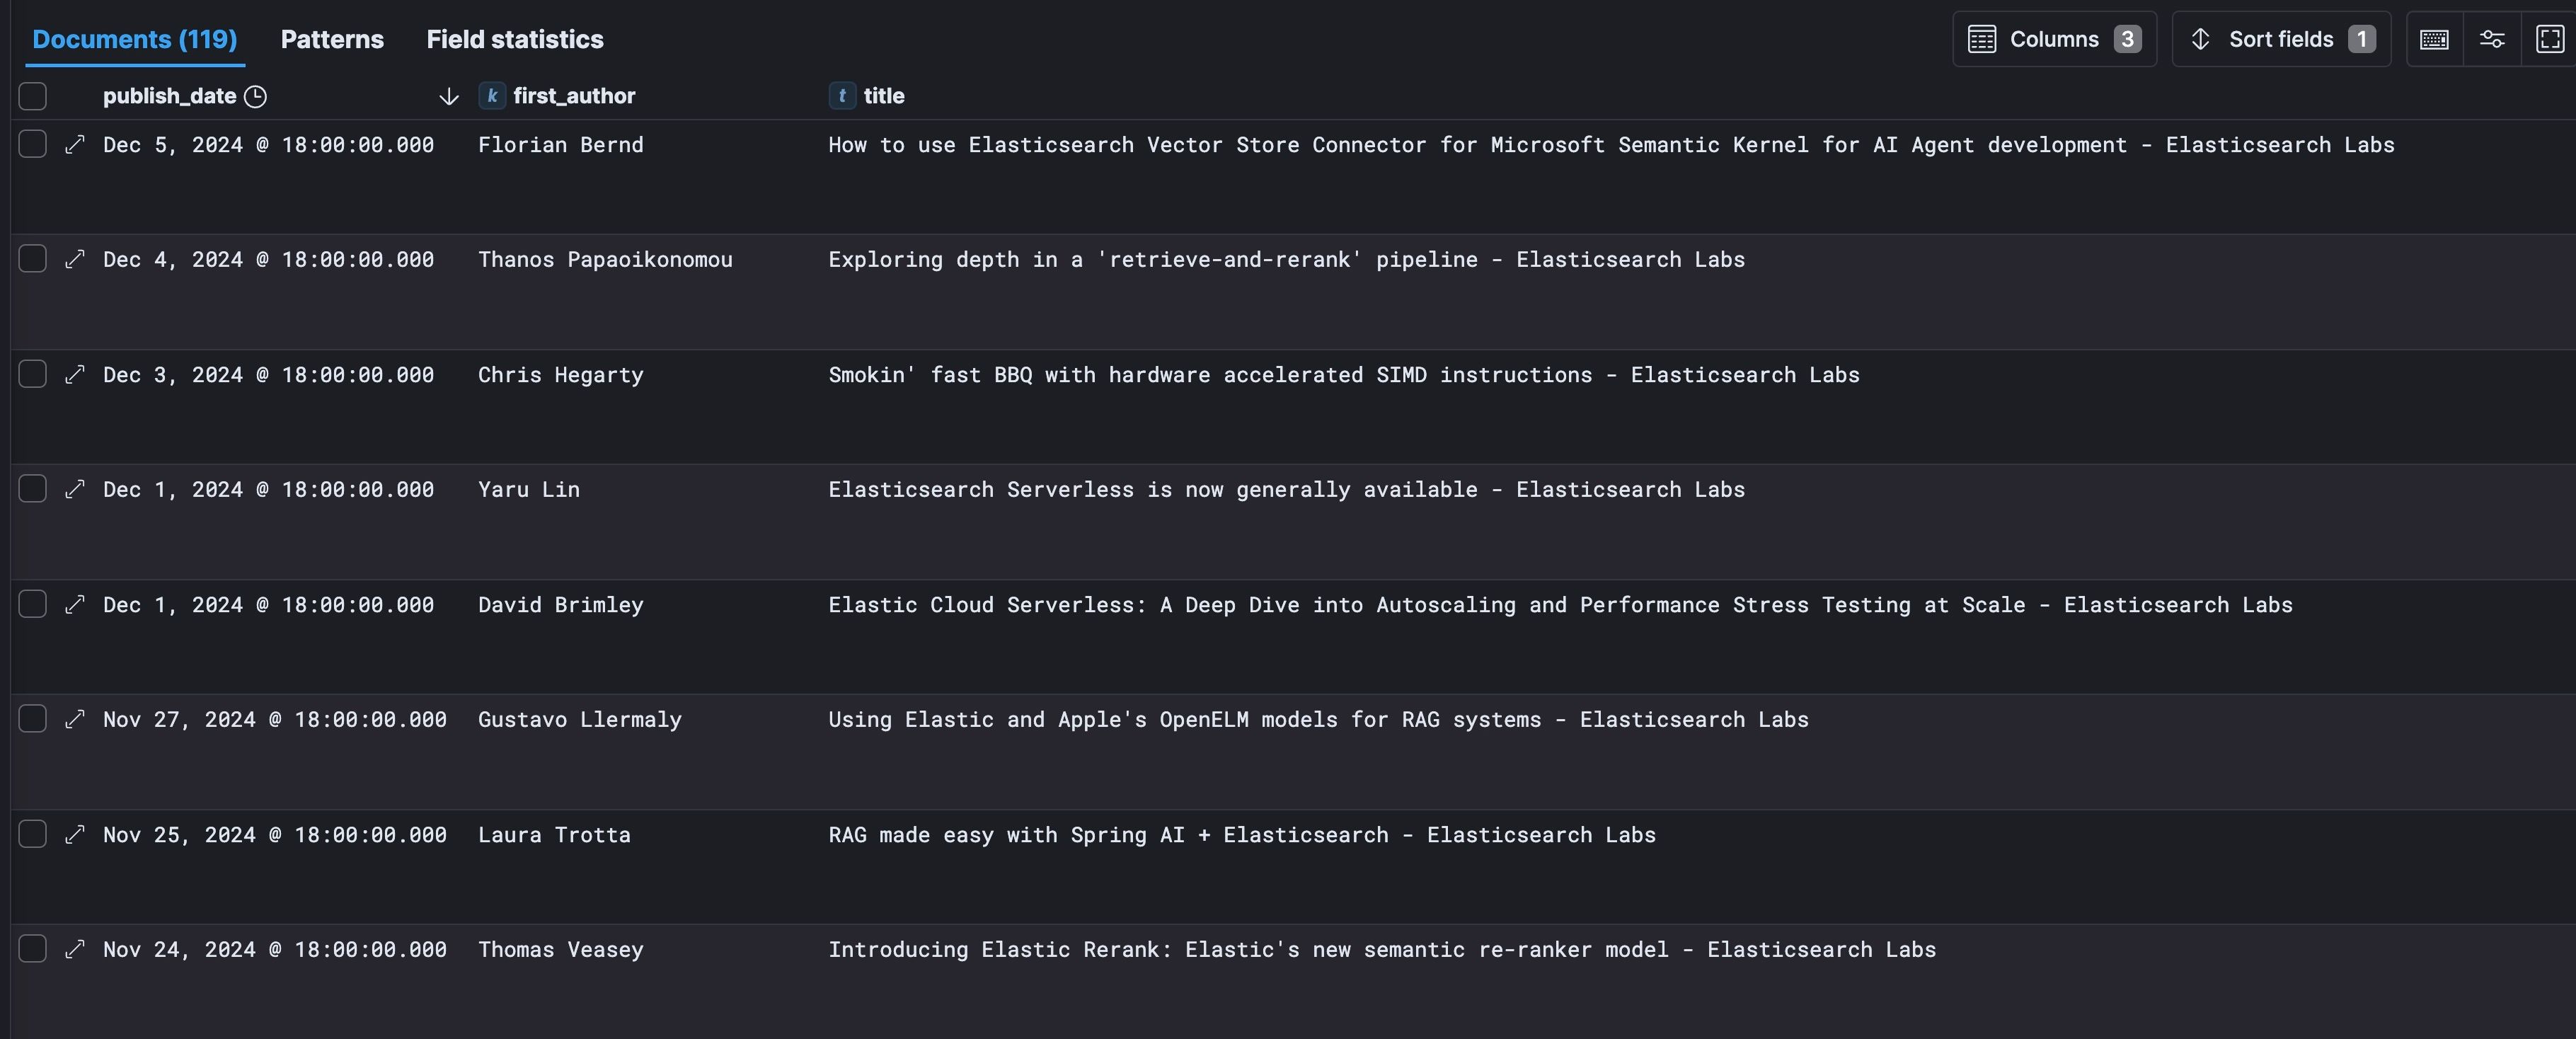Open the display options with the sliders icon

(2492, 39)
